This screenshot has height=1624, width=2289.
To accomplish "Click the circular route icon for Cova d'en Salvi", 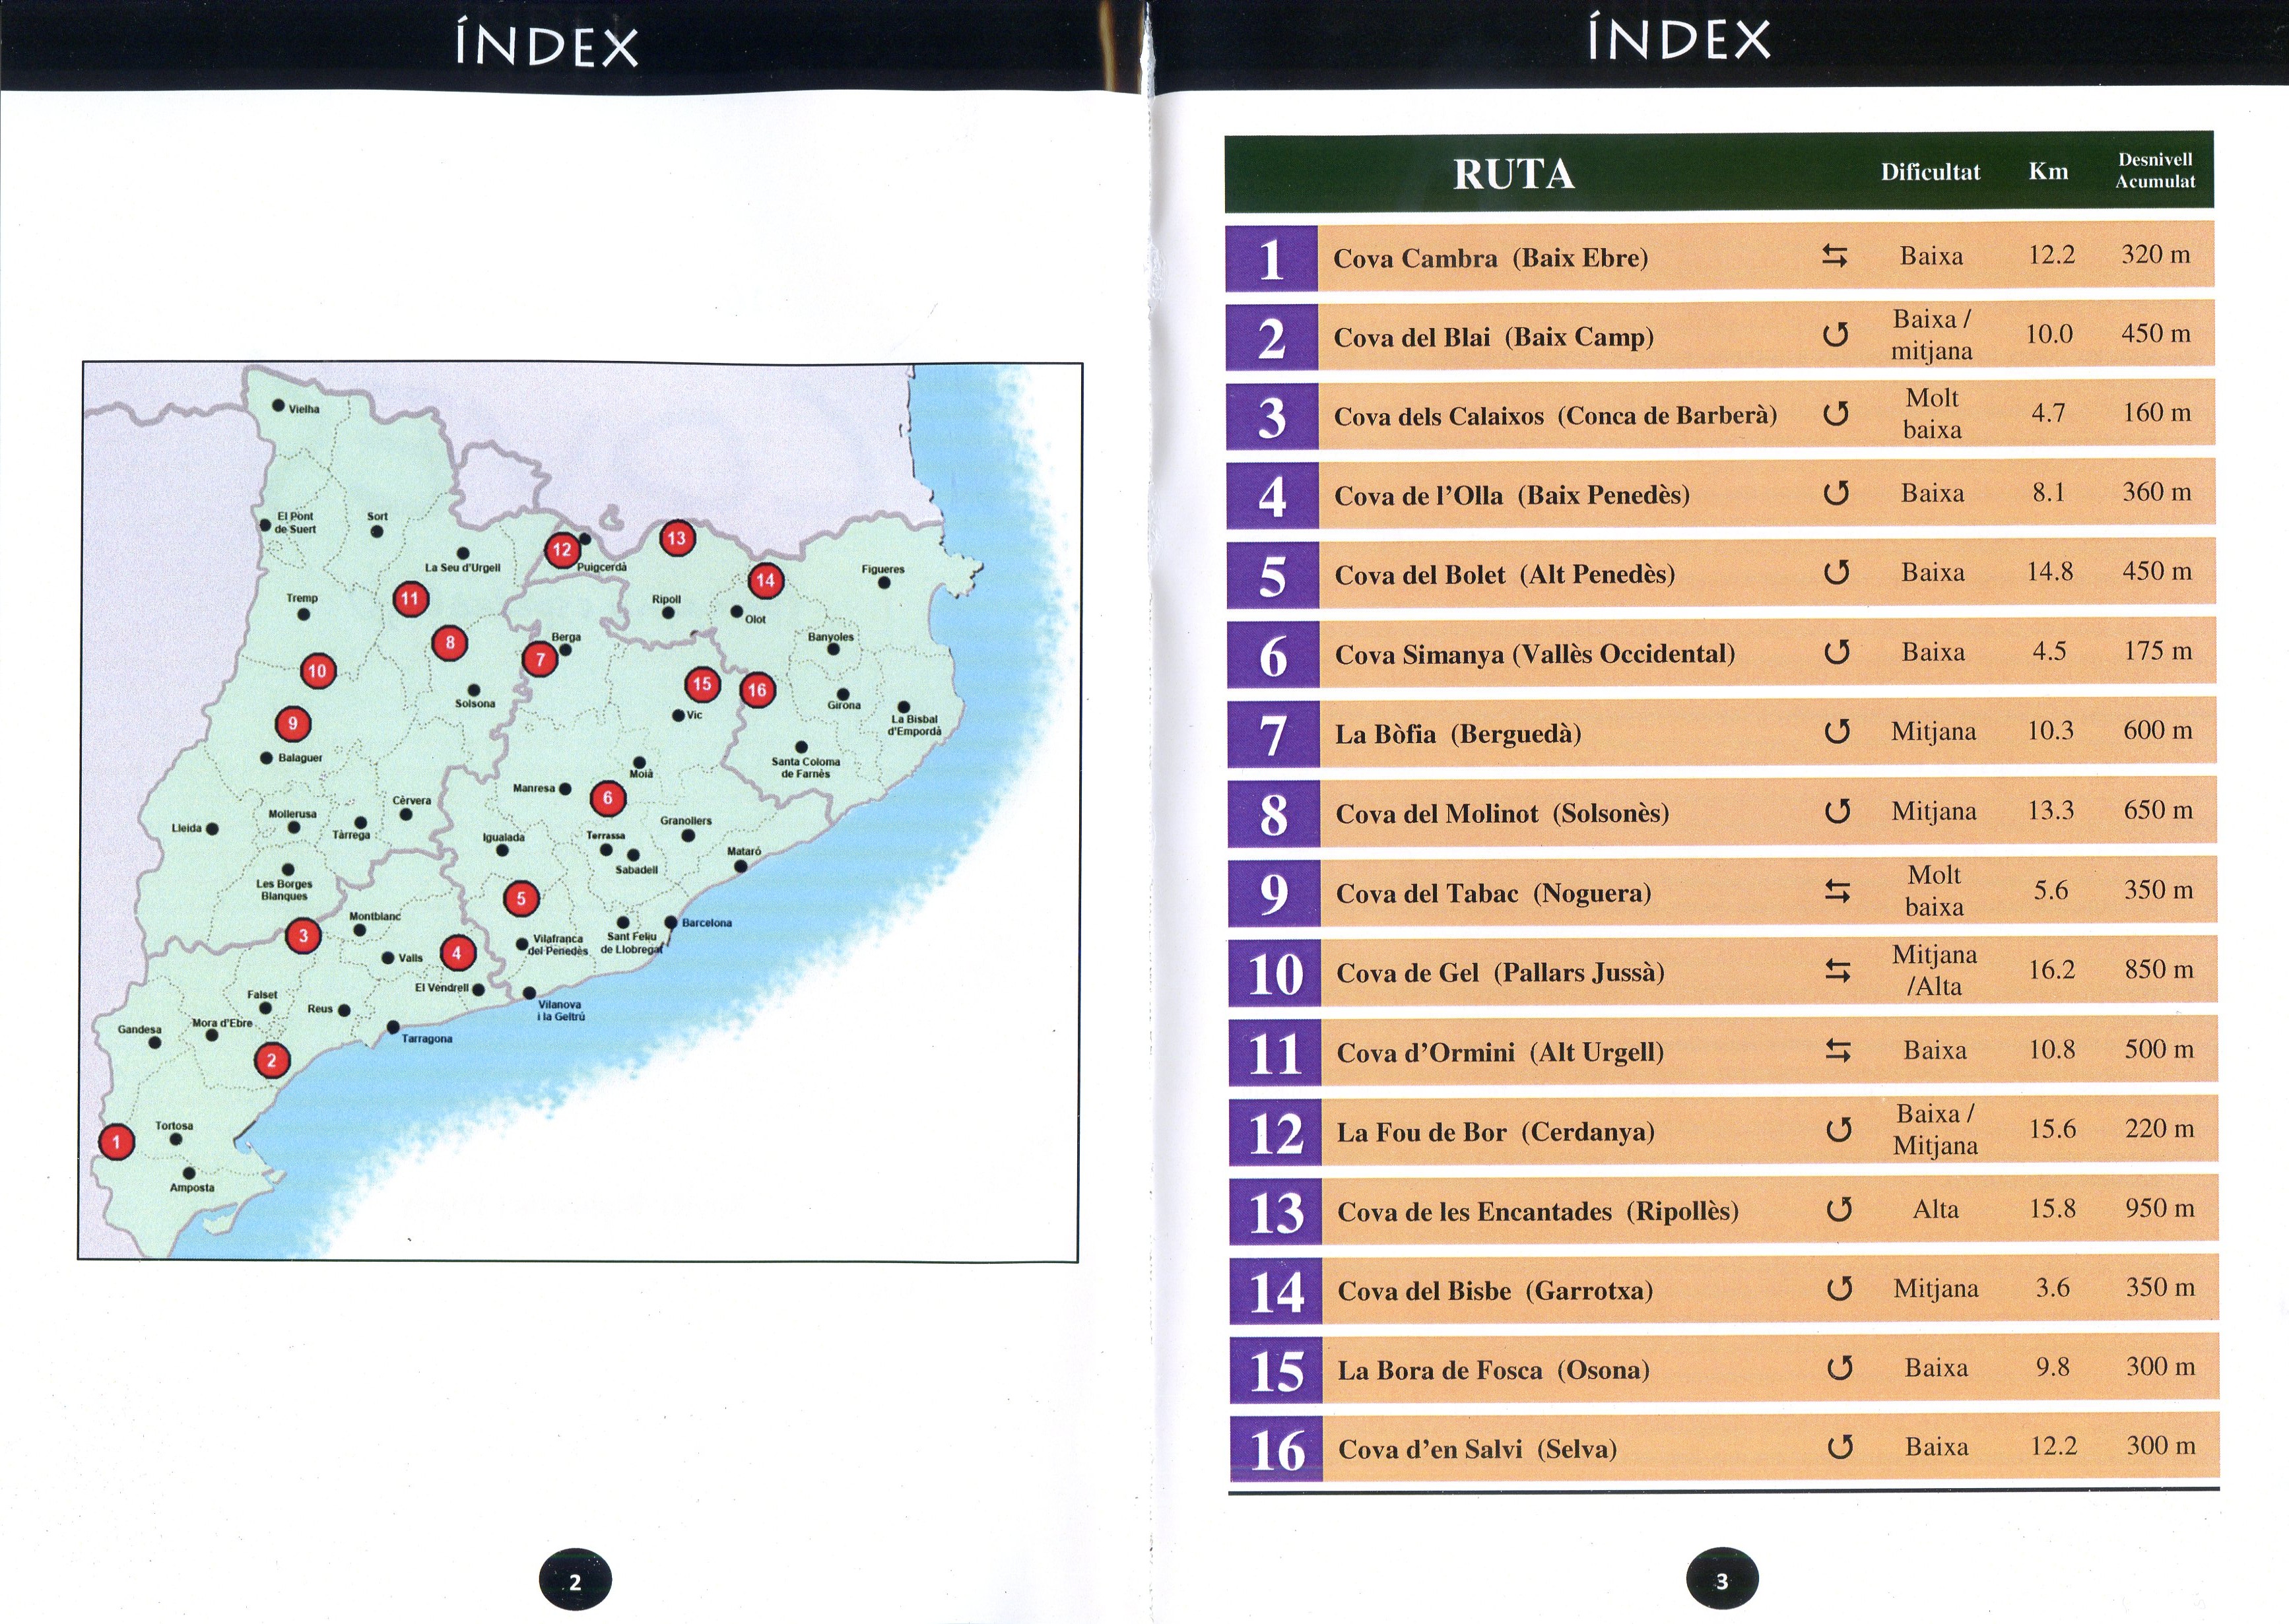I will [x=1840, y=1447].
